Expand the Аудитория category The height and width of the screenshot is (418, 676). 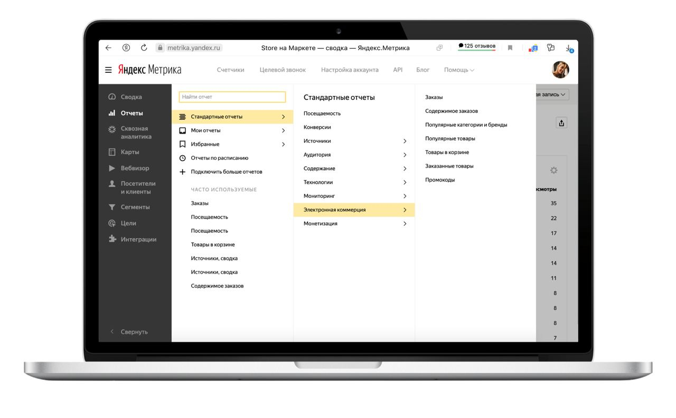point(354,155)
